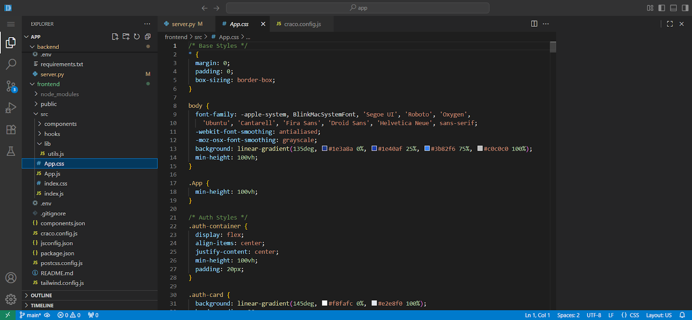
Task: Click the app command center search box
Action: point(358,8)
